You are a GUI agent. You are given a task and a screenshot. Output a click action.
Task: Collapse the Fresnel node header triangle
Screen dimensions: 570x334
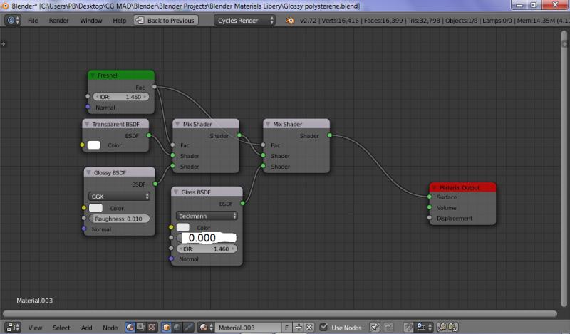(x=93, y=75)
